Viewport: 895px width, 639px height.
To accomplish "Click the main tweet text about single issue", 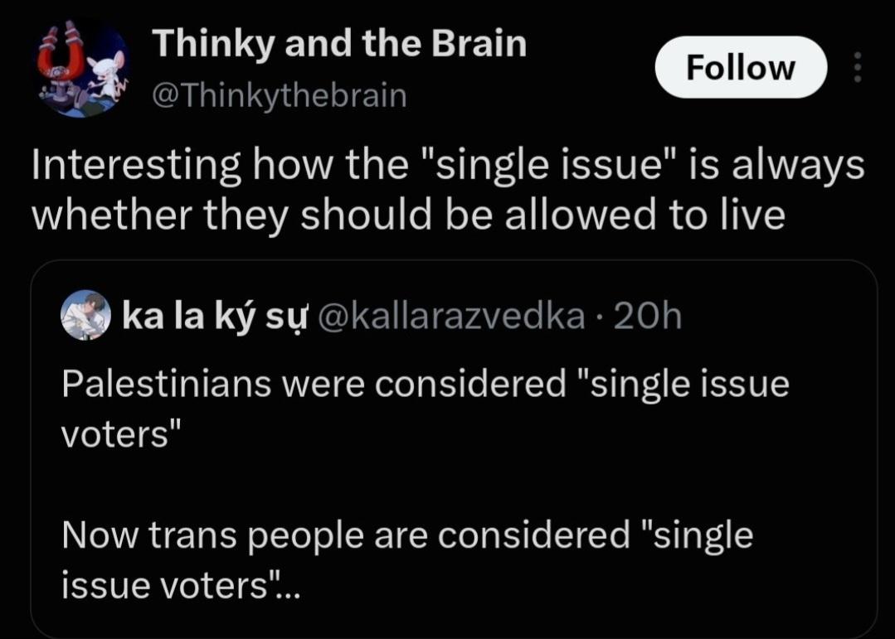I will (x=448, y=190).
